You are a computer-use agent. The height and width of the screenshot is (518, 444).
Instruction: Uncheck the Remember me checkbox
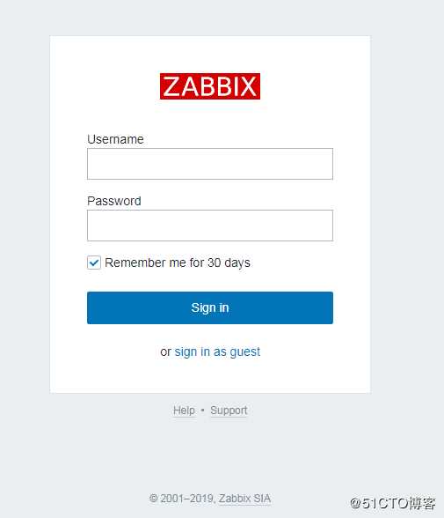(x=94, y=263)
